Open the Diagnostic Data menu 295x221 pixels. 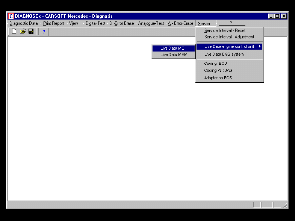click(24, 23)
